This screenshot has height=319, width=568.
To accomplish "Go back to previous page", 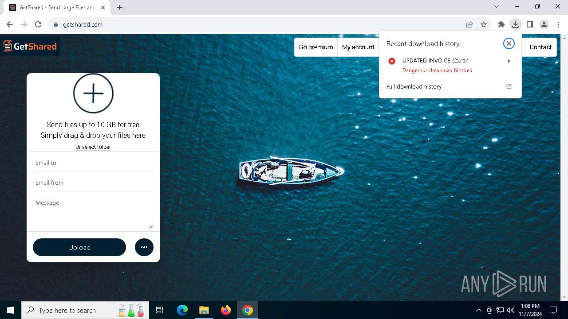I will [10, 24].
